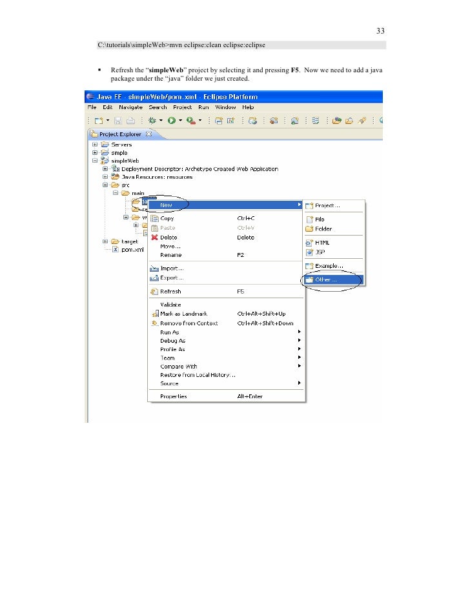Select JSP in New submenu
The image size is (470, 608).
[x=334, y=252]
